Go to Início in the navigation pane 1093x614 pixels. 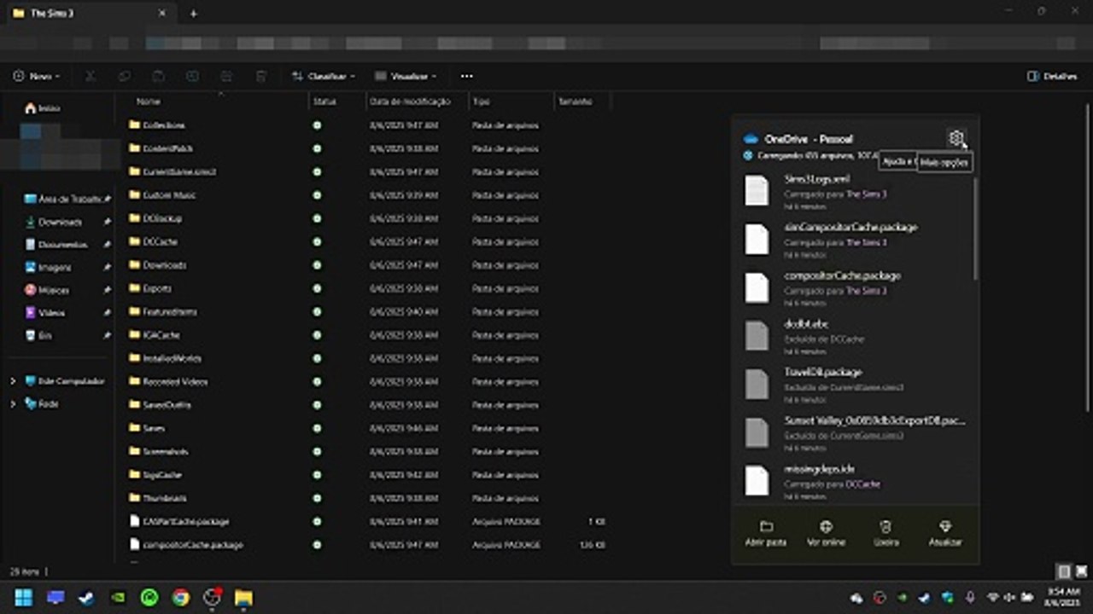(43, 108)
